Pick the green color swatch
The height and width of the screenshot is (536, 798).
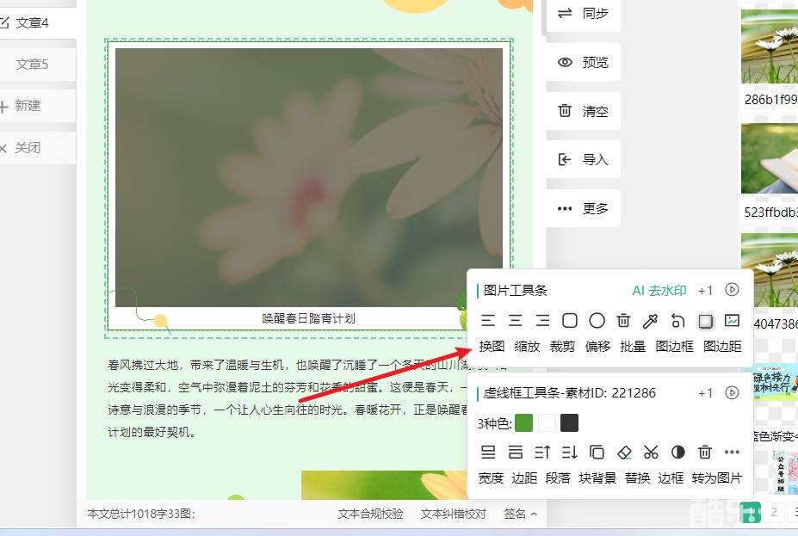pos(523,423)
